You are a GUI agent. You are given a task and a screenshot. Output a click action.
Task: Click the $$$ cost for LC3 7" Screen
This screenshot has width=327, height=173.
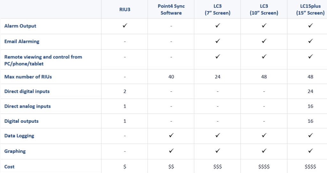click(217, 167)
